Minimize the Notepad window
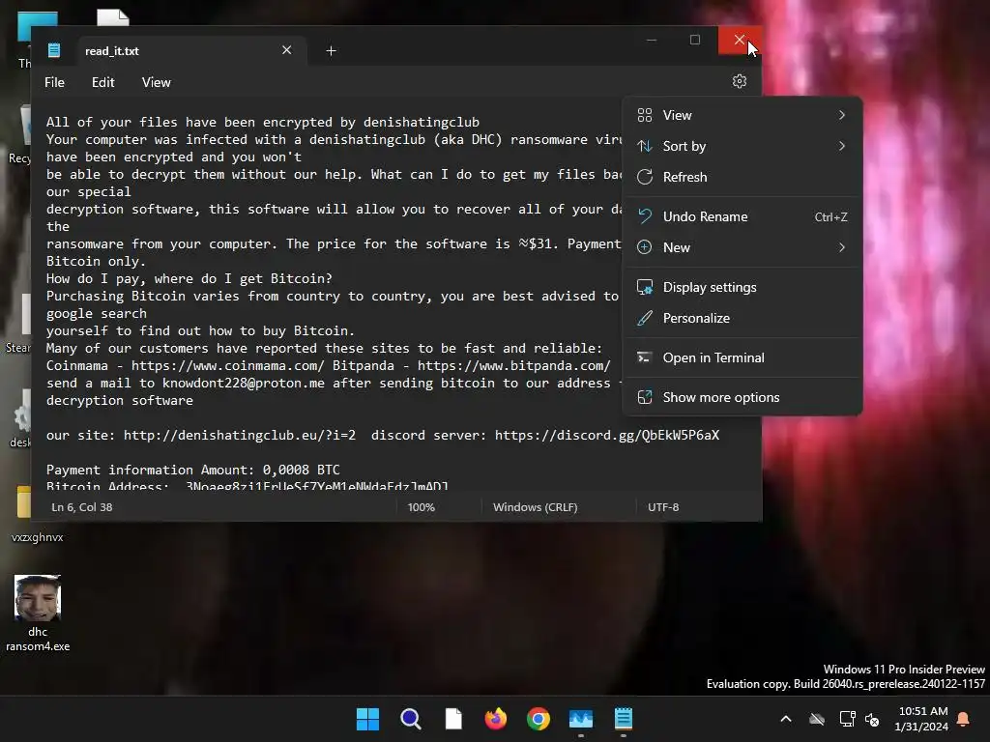The height and width of the screenshot is (742, 990). click(x=652, y=40)
